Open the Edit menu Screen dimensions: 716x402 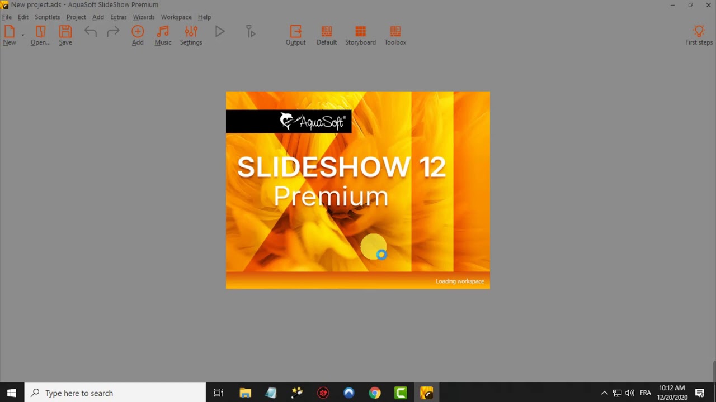[23, 17]
